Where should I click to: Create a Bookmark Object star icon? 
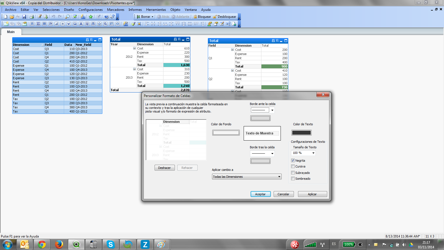click(x=99, y=24)
